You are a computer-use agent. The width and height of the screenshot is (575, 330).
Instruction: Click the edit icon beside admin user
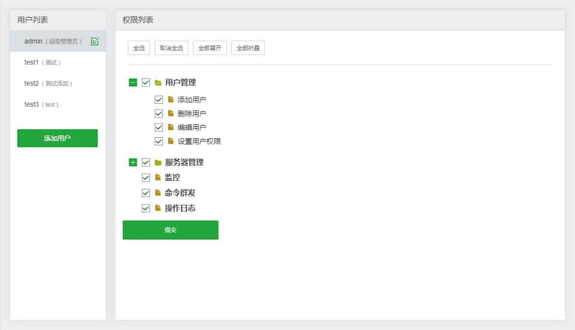point(94,41)
